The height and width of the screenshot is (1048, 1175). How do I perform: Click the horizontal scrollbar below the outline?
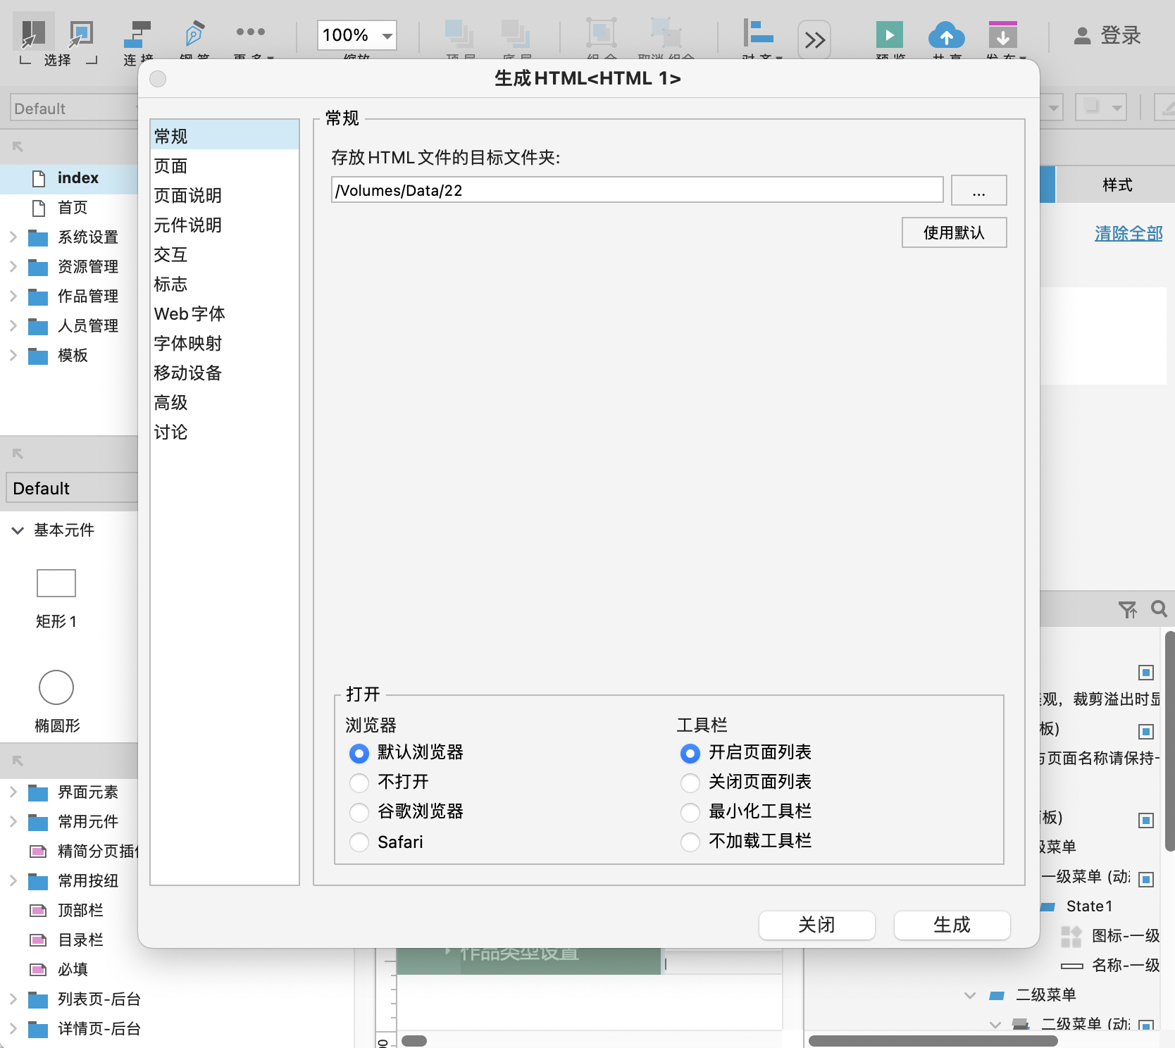(x=933, y=1041)
